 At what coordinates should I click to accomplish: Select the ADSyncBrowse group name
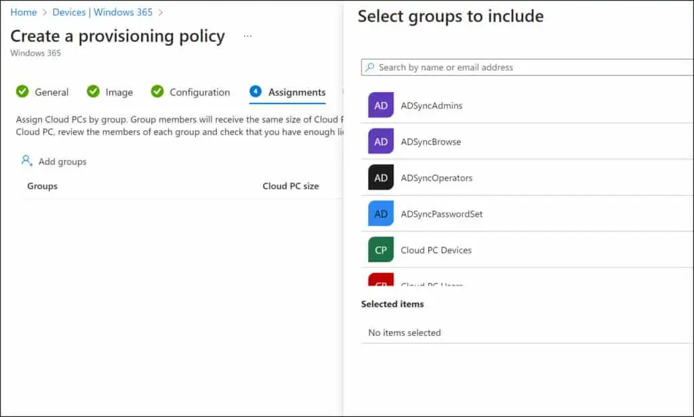[x=430, y=142]
